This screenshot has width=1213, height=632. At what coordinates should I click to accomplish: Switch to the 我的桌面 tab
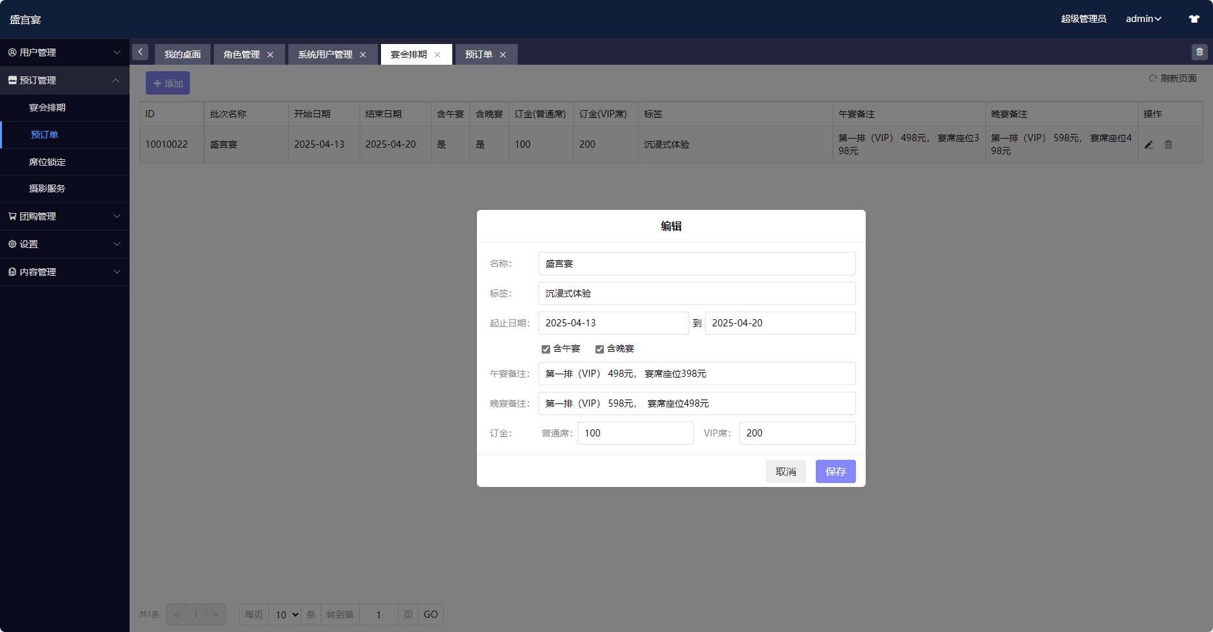182,55
